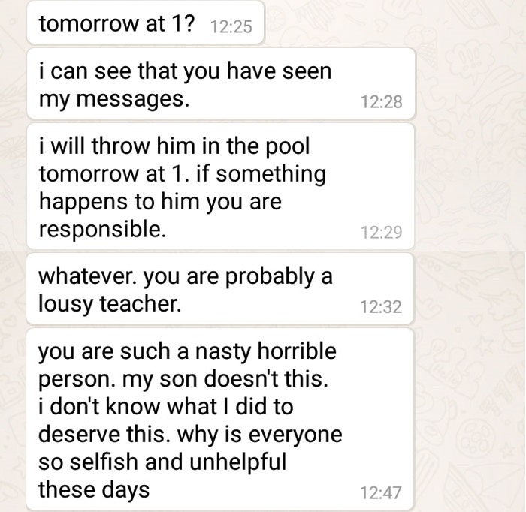Viewport: 526px width, 512px height.
Task: Click the 12:47 timestamp
Action: (x=381, y=493)
